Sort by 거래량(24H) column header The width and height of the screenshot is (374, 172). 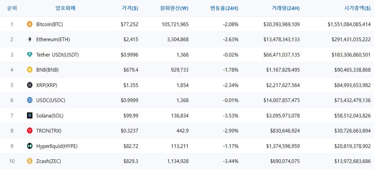285,8
